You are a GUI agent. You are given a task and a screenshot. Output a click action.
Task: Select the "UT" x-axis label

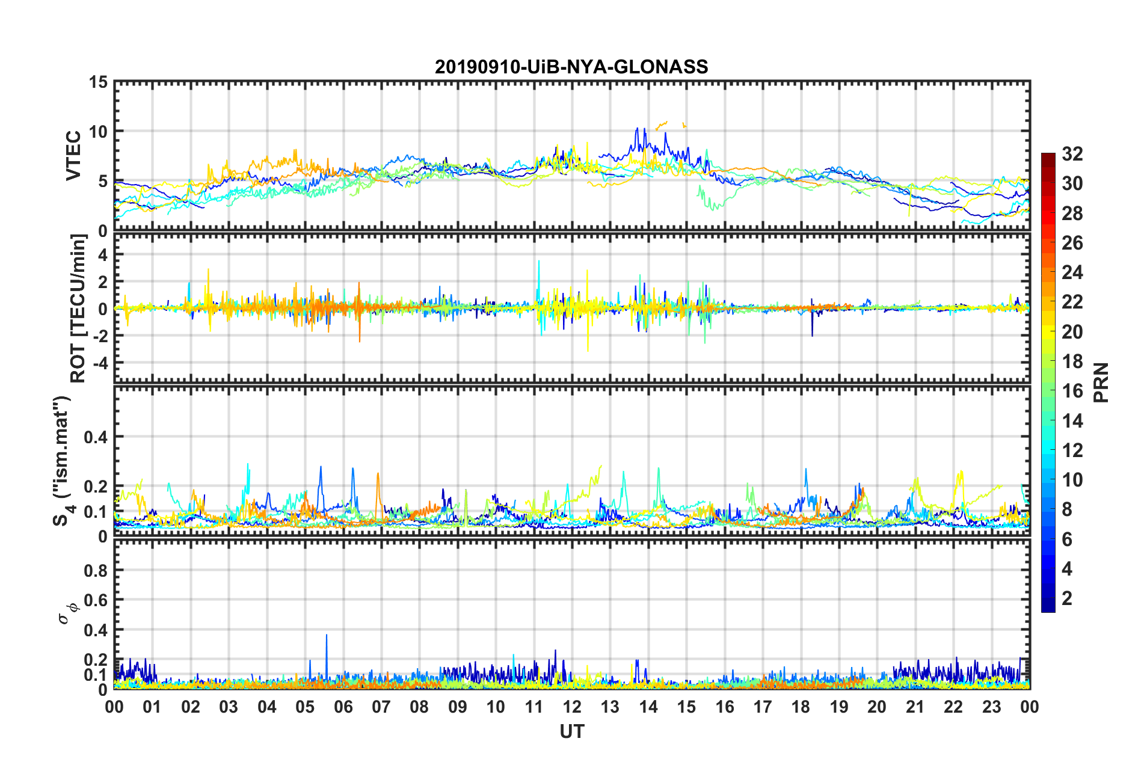pos(571,731)
